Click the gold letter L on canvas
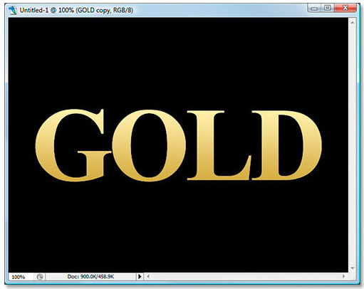The image size is (364, 289). [219, 145]
